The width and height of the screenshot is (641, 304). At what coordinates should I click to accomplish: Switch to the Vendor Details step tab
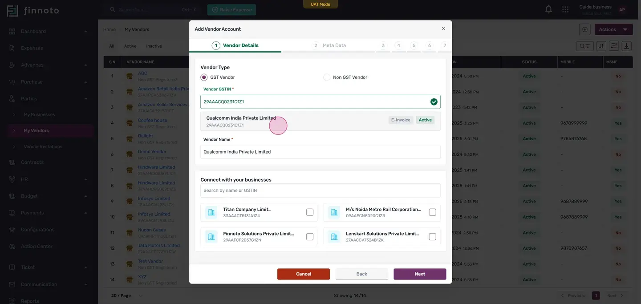point(235,45)
